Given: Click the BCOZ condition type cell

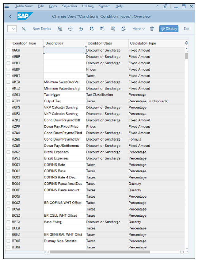Looking at the screenshot, I should (x=28, y=203).
